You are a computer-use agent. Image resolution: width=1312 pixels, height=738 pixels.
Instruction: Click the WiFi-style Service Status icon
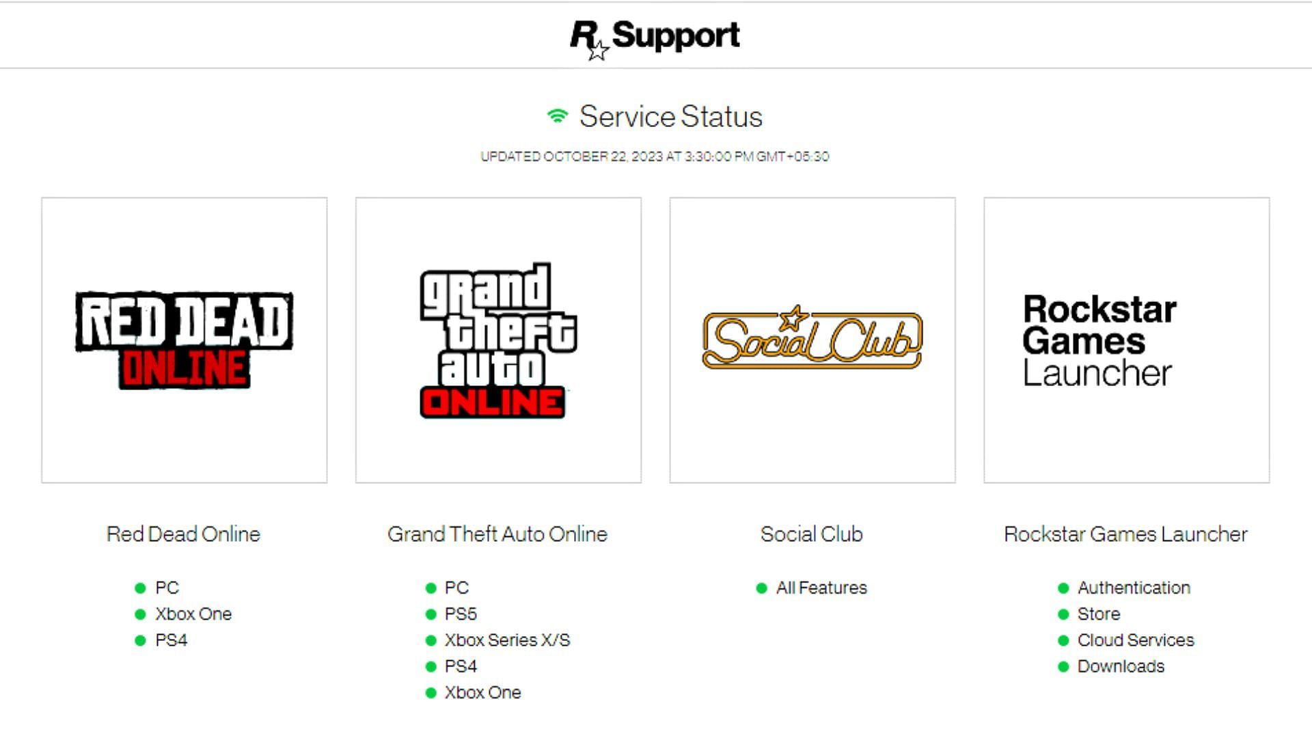click(x=554, y=116)
